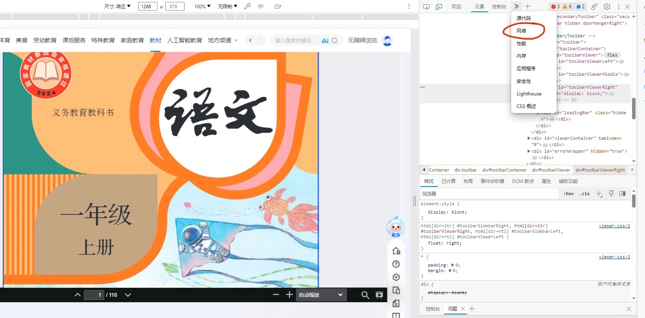The height and width of the screenshot is (318, 645).
Task: Open the 无限制 throttling dropdown
Action: click(228, 6)
